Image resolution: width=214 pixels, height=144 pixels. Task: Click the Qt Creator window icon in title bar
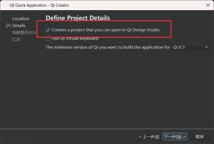pyautogui.click(x=5, y=5)
